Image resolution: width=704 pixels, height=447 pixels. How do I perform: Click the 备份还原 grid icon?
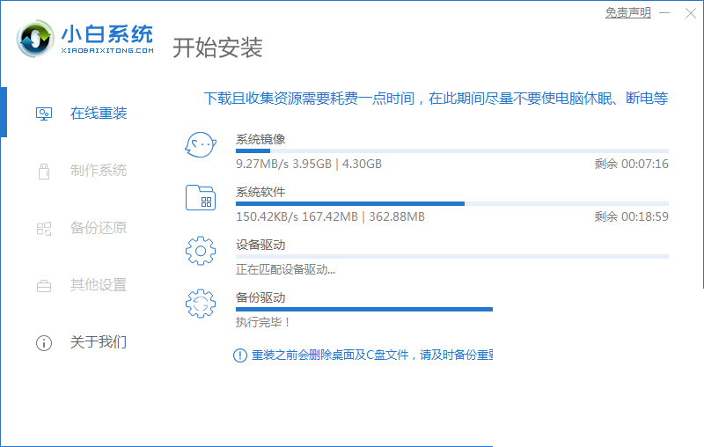44,228
